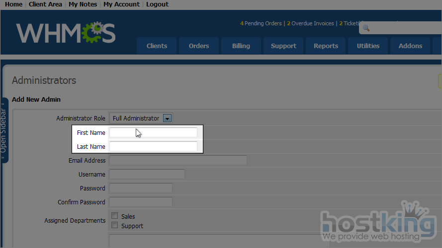
Task: Select the Billing menu tab
Action: tap(241, 46)
